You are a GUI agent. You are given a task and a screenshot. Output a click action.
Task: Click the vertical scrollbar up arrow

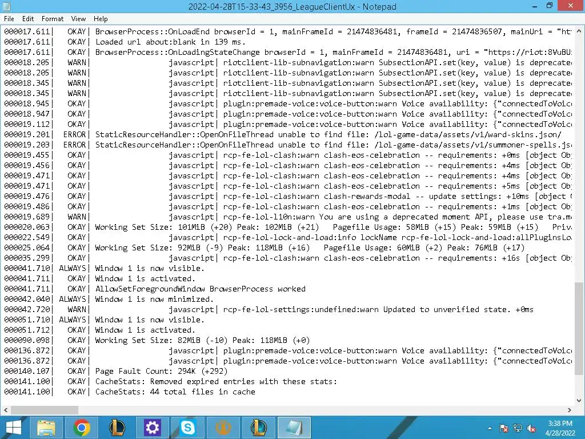579,31
